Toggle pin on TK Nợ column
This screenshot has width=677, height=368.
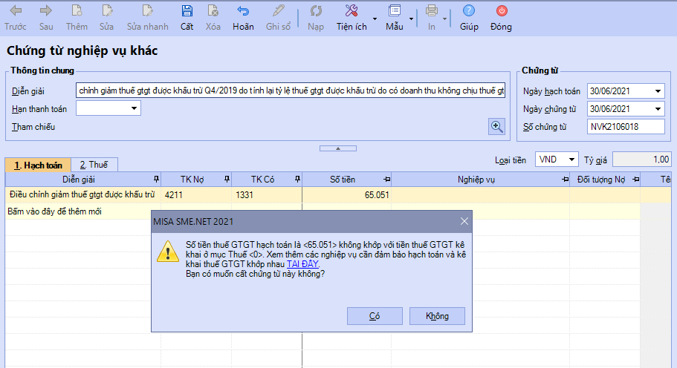226,179
